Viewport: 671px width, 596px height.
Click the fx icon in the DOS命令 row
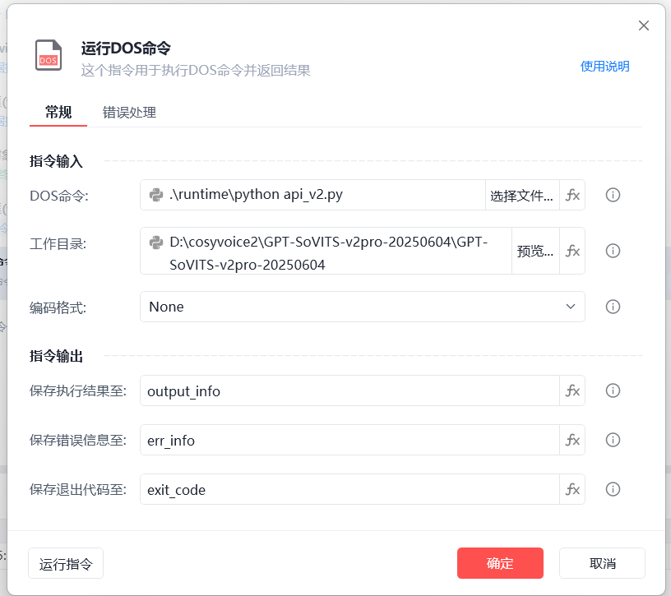click(x=572, y=195)
